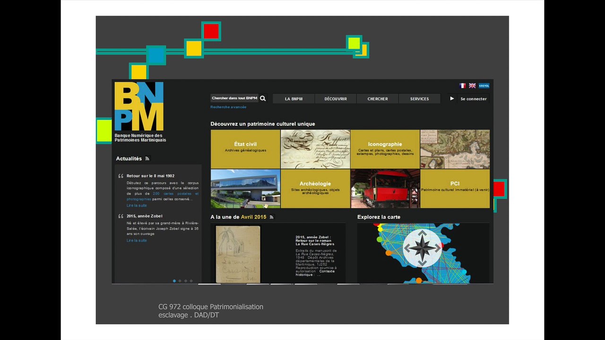Select the active blue carousel dot

click(174, 281)
